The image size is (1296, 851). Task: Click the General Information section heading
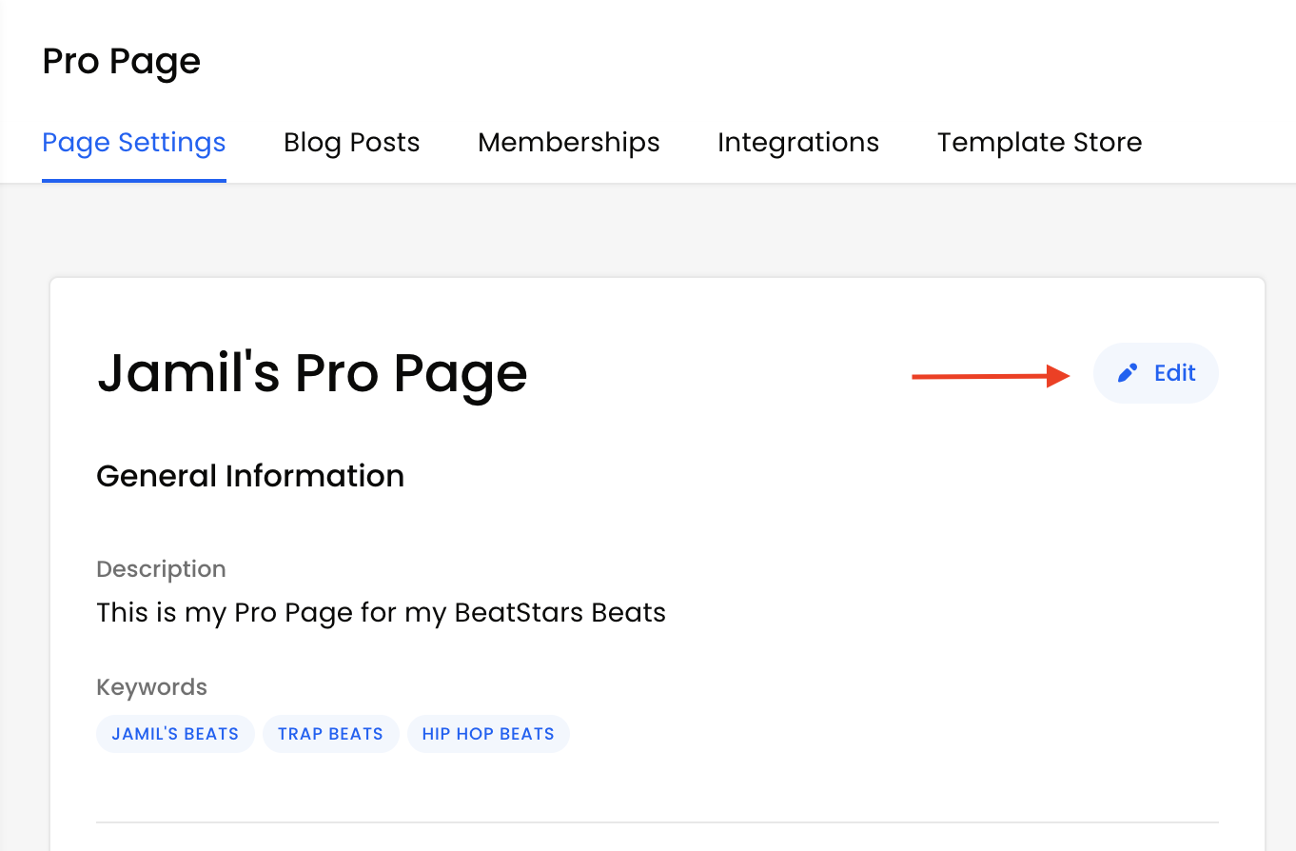click(250, 476)
